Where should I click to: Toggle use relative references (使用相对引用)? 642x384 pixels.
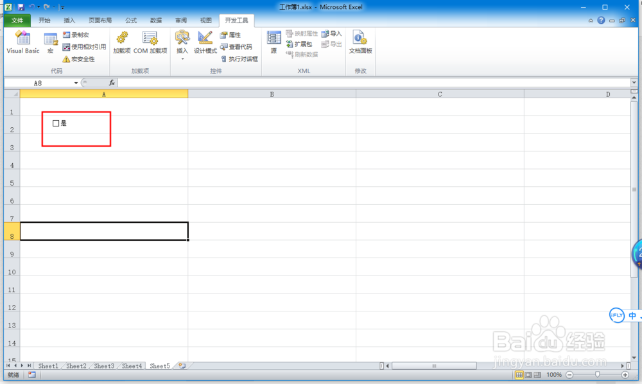[x=84, y=47]
